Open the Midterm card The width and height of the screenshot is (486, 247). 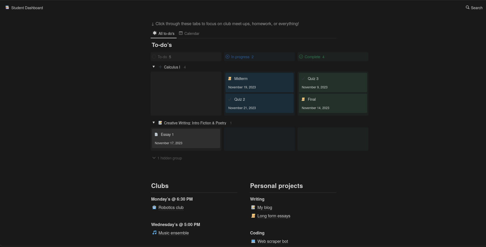259,83
